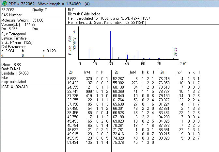Select molecular weight value 351.88

click(x=38, y=20)
